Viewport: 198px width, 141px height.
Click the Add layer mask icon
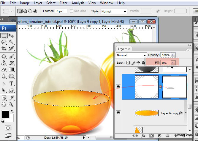point(151,136)
